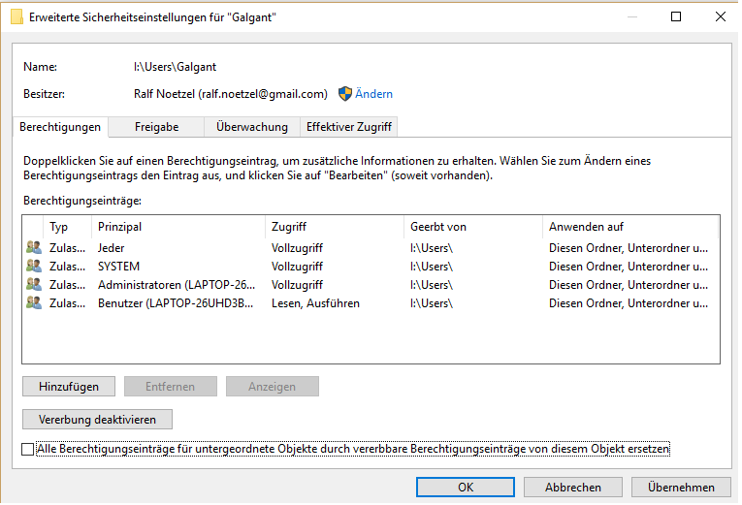Close the Erweiterte Sicherheitseinstellungen dialog
This screenshot has width=742, height=505.
coord(721,17)
